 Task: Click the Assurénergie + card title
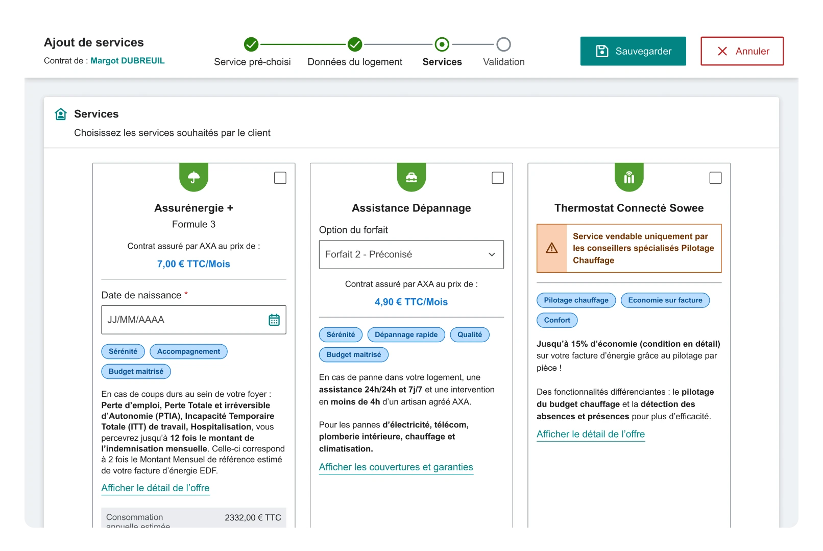tap(193, 208)
